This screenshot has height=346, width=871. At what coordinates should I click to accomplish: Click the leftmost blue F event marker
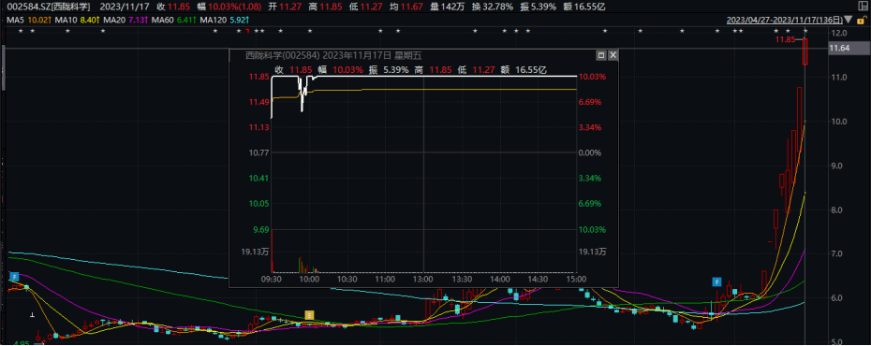(15, 276)
